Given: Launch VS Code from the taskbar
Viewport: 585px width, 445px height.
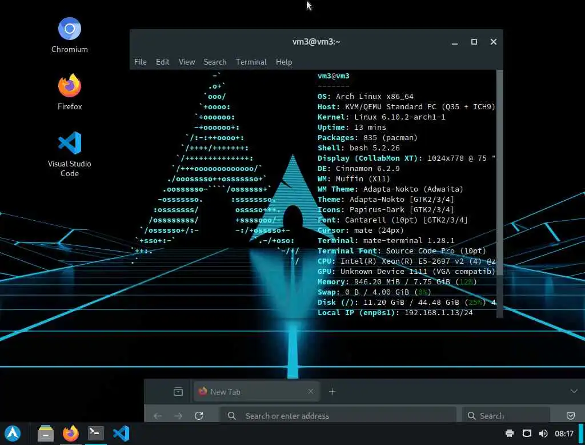Looking at the screenshot, I should (x=121, y=434).
